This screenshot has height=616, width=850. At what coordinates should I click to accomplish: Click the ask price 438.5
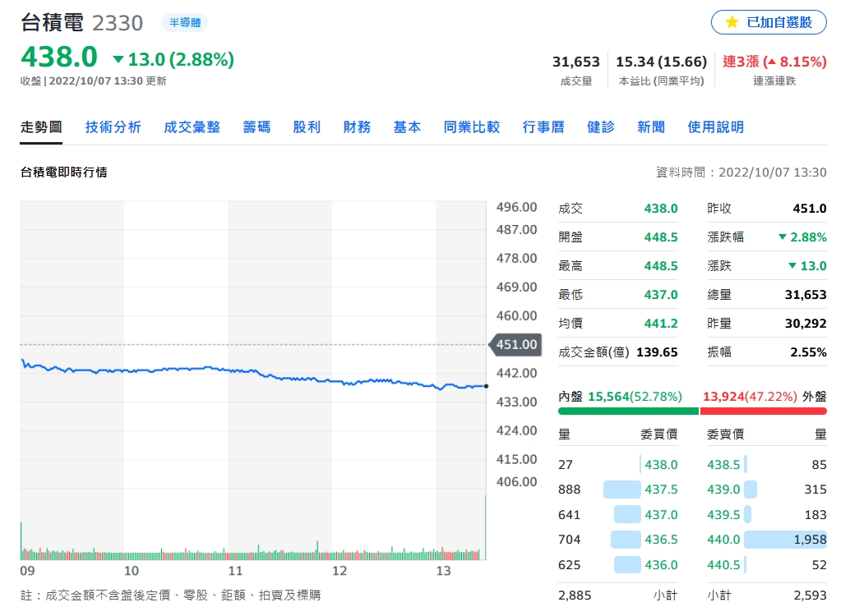[x=723, y=465]
